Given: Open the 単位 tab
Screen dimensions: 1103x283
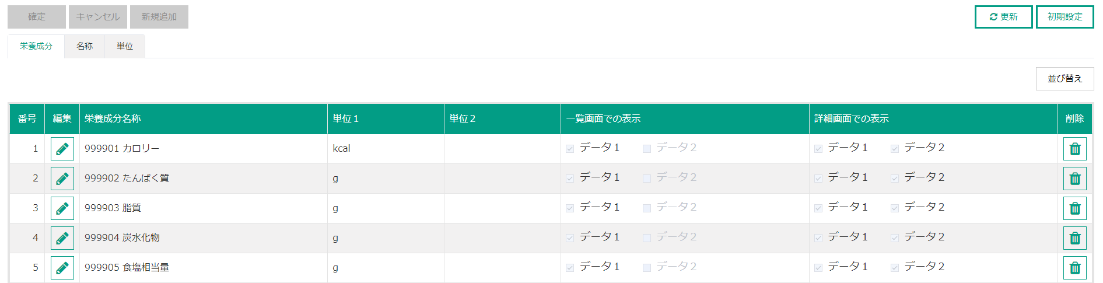Looking at the screenshot, I should pos(125,46).
